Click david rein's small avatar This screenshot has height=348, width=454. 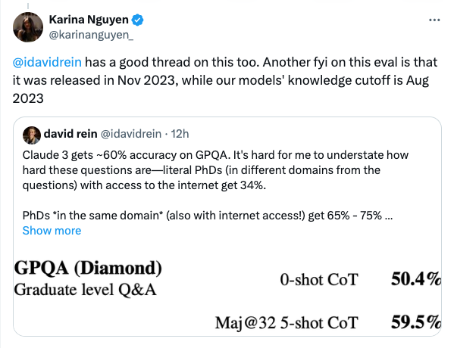point(32,135)
